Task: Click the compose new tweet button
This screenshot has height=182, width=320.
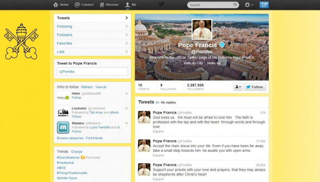Action: (264, 5)
